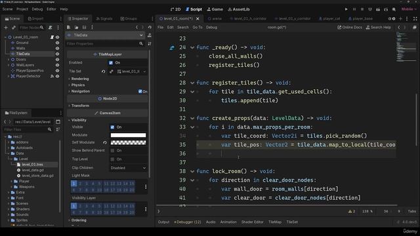
Task: Revert the Tile Set property
Action: point(103,71)
